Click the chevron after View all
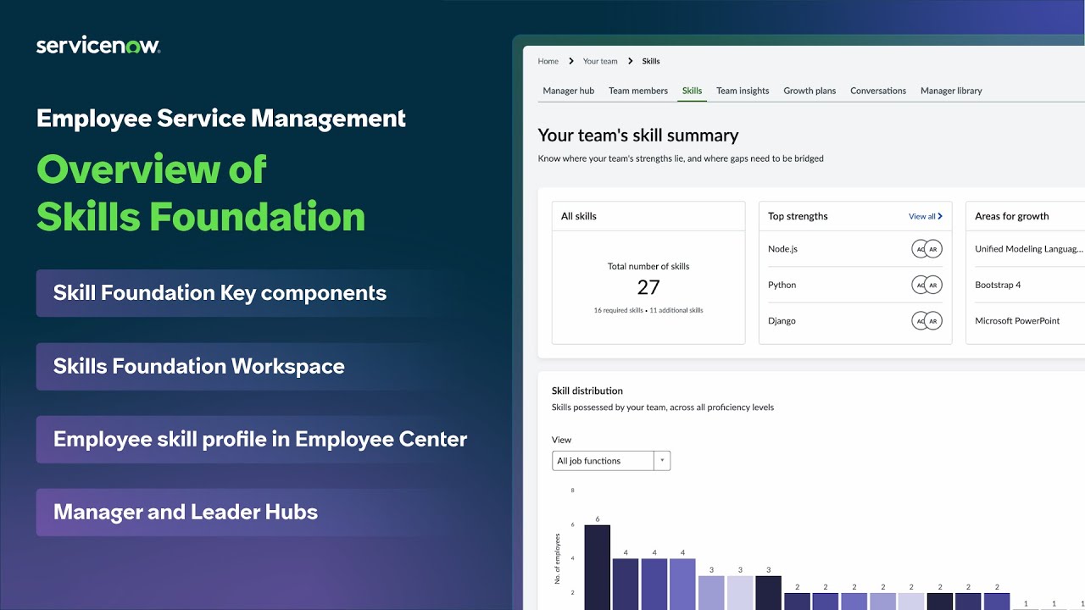Screen dimensions: 1085x610 coord(939,216)
